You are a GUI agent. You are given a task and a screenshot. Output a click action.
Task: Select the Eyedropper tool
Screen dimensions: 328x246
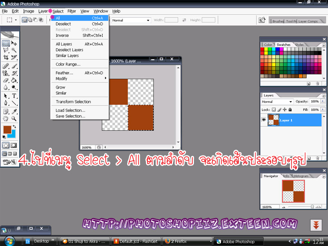[14, 112]
